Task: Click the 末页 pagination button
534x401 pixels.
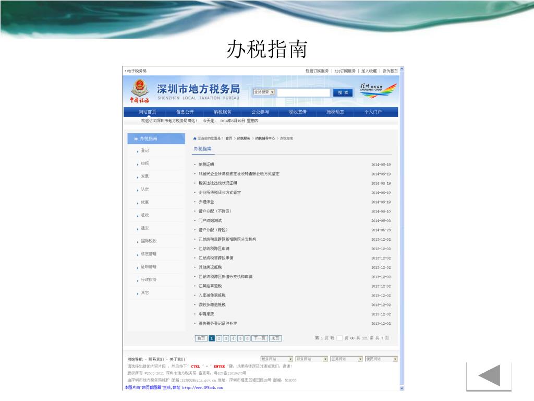Action: (275, 338)
